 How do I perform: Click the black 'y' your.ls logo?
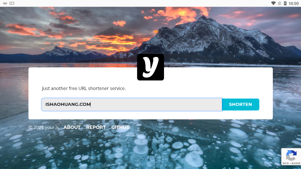pyautogui.click(x=150, y=67)
